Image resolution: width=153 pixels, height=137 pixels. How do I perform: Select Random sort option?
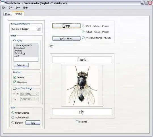13,123
